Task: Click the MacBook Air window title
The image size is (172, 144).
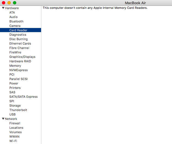Action: coord(135,3)
